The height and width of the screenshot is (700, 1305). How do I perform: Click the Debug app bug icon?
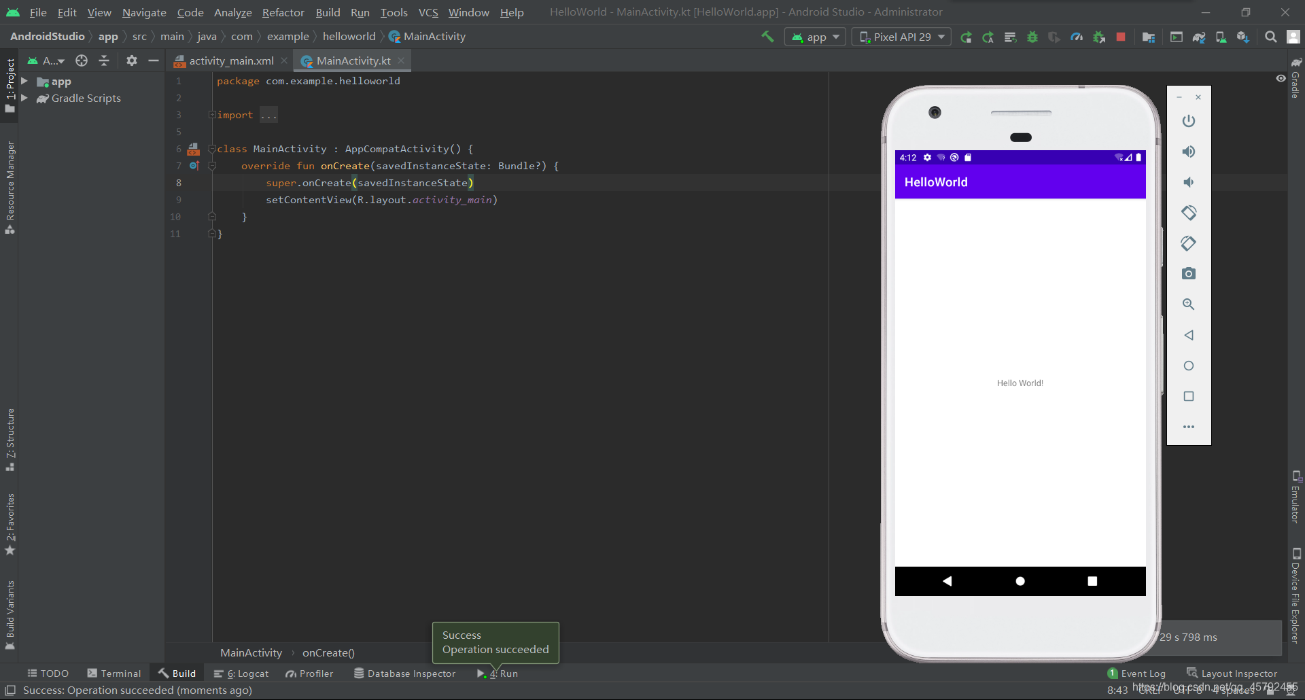click(x=1032, y=37)
